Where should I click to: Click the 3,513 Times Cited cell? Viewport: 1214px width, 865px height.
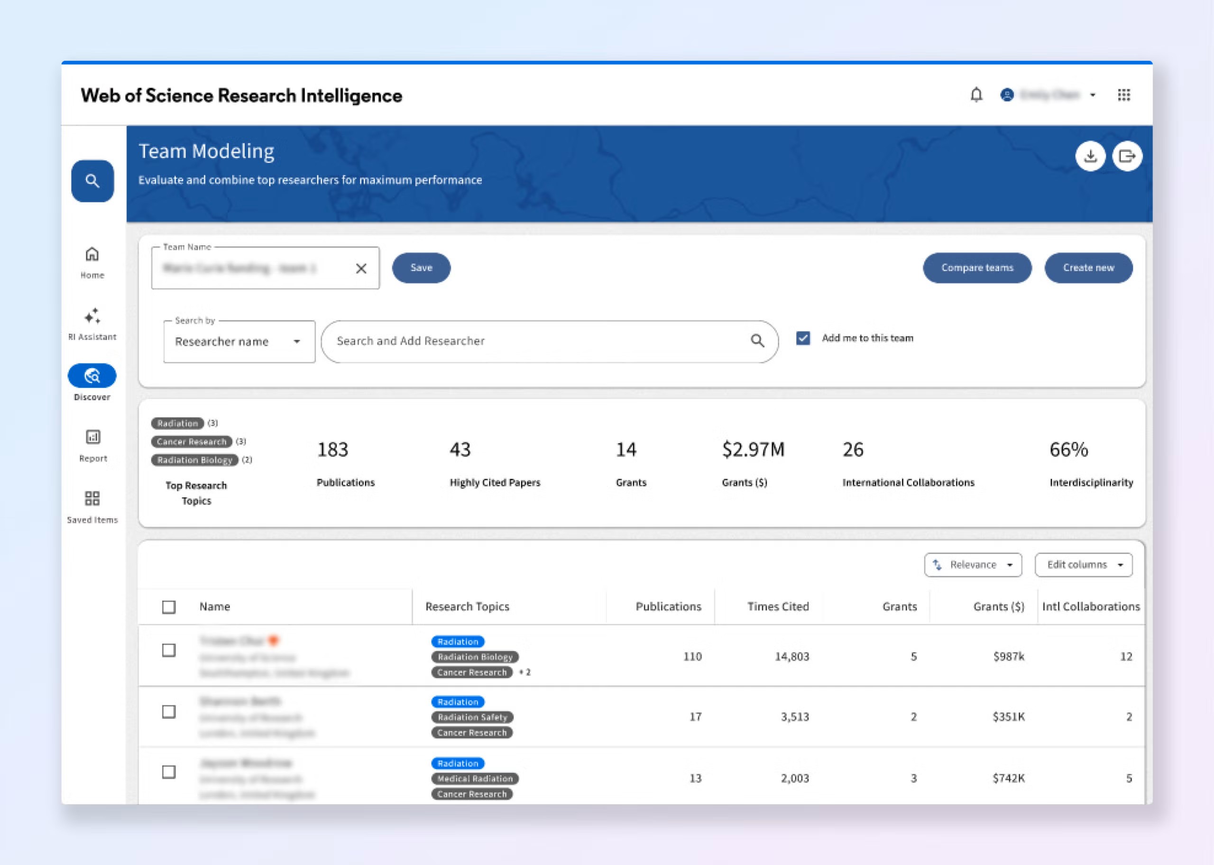[x=795, y=717]
